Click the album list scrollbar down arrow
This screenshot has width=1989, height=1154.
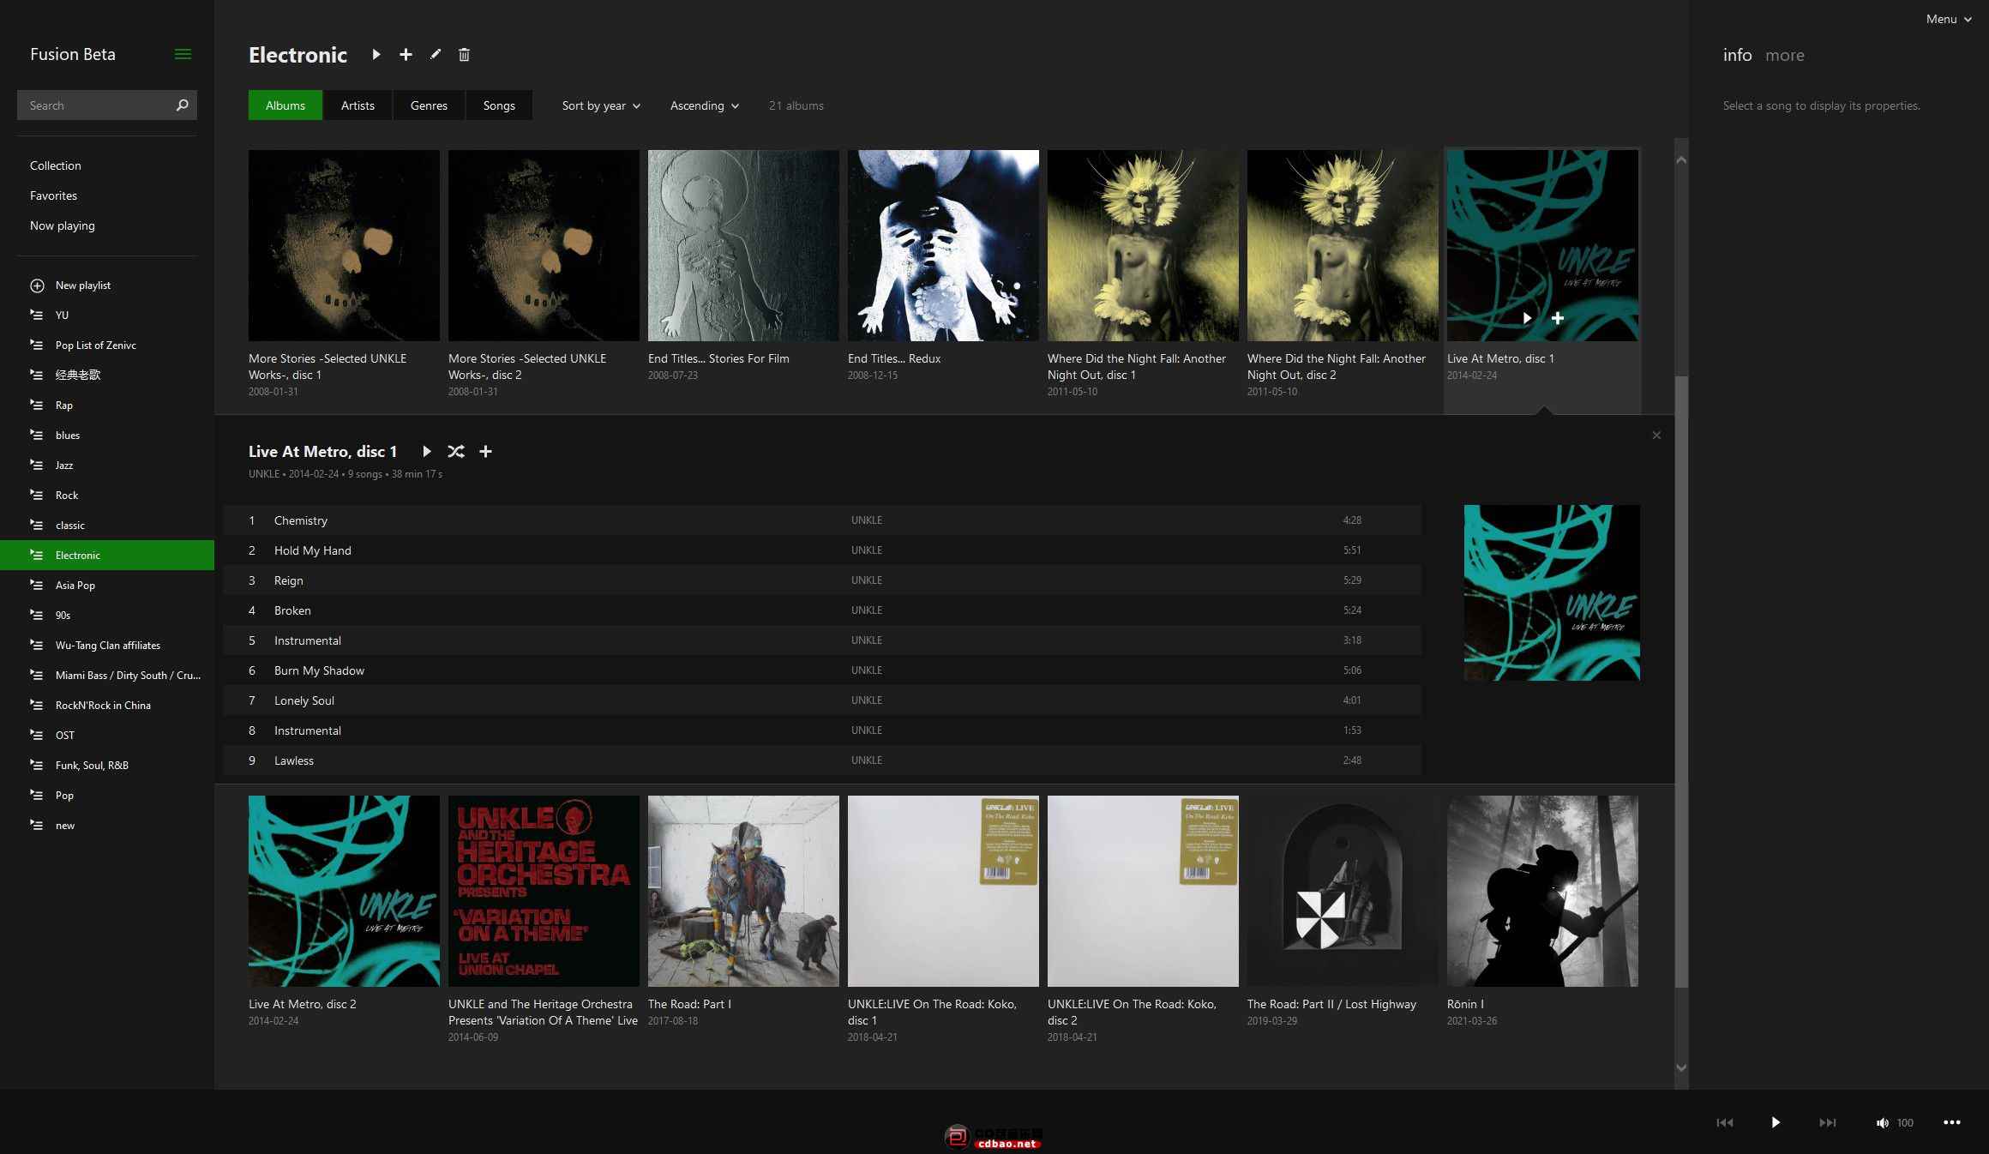click(1681, 1067)
